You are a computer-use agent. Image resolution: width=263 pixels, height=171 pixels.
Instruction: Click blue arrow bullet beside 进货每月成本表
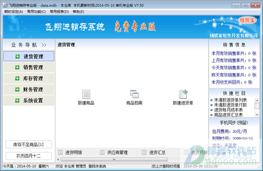(x=211, y=110)
